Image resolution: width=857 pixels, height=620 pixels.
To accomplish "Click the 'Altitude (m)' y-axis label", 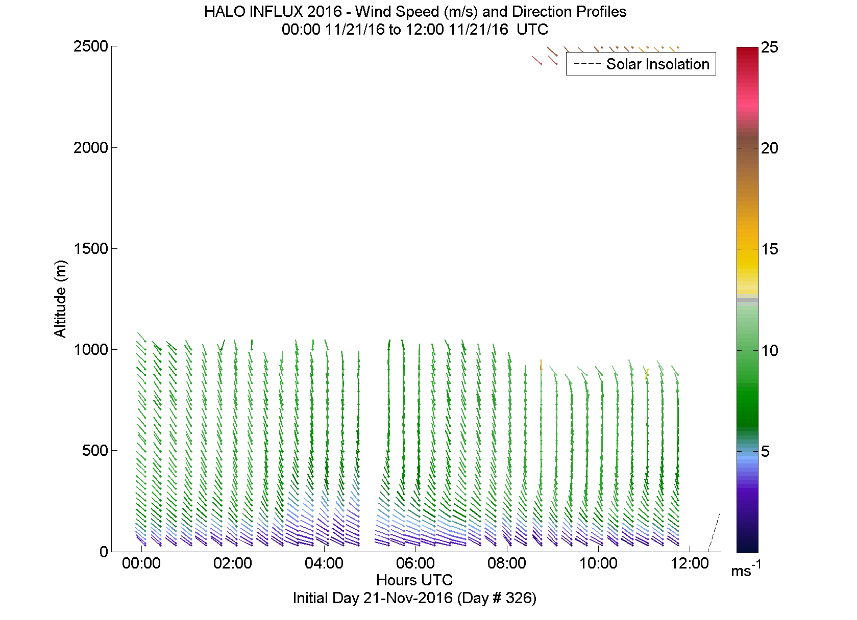I will [60, 299].
